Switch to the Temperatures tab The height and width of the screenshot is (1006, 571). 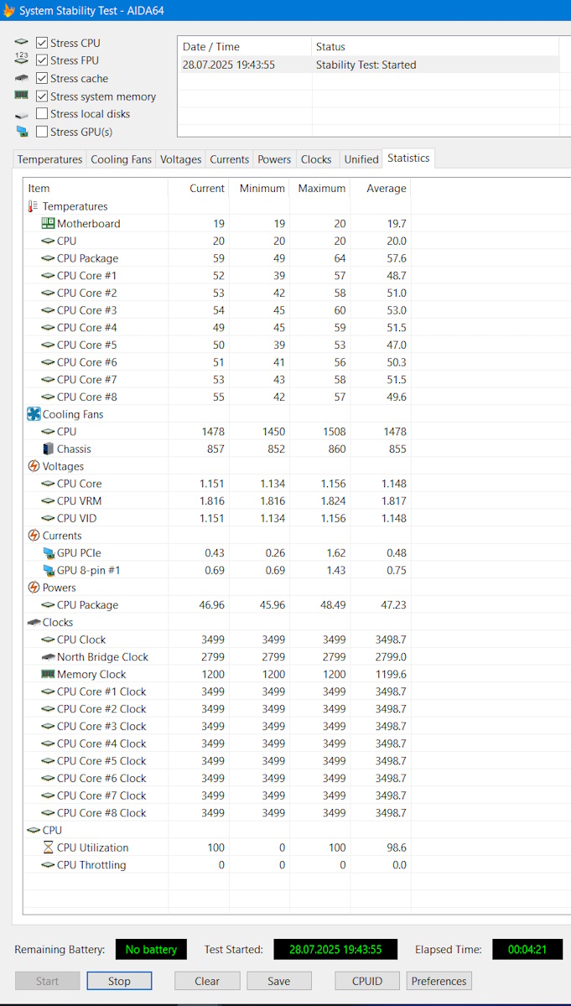click(50, 159)
